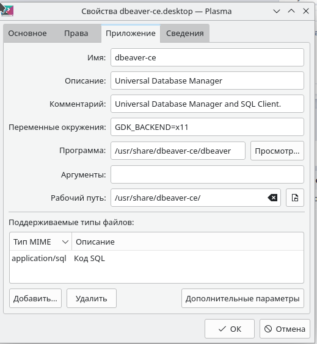Click the Рабочий путь: label
Image resolution: width=317 pixels, height=344 pixels.
click(78, 198)
